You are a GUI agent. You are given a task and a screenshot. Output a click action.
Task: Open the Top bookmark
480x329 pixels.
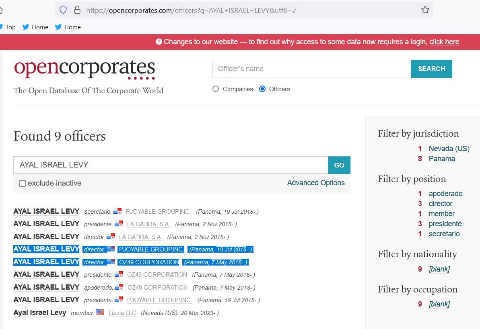coord(8,27)
